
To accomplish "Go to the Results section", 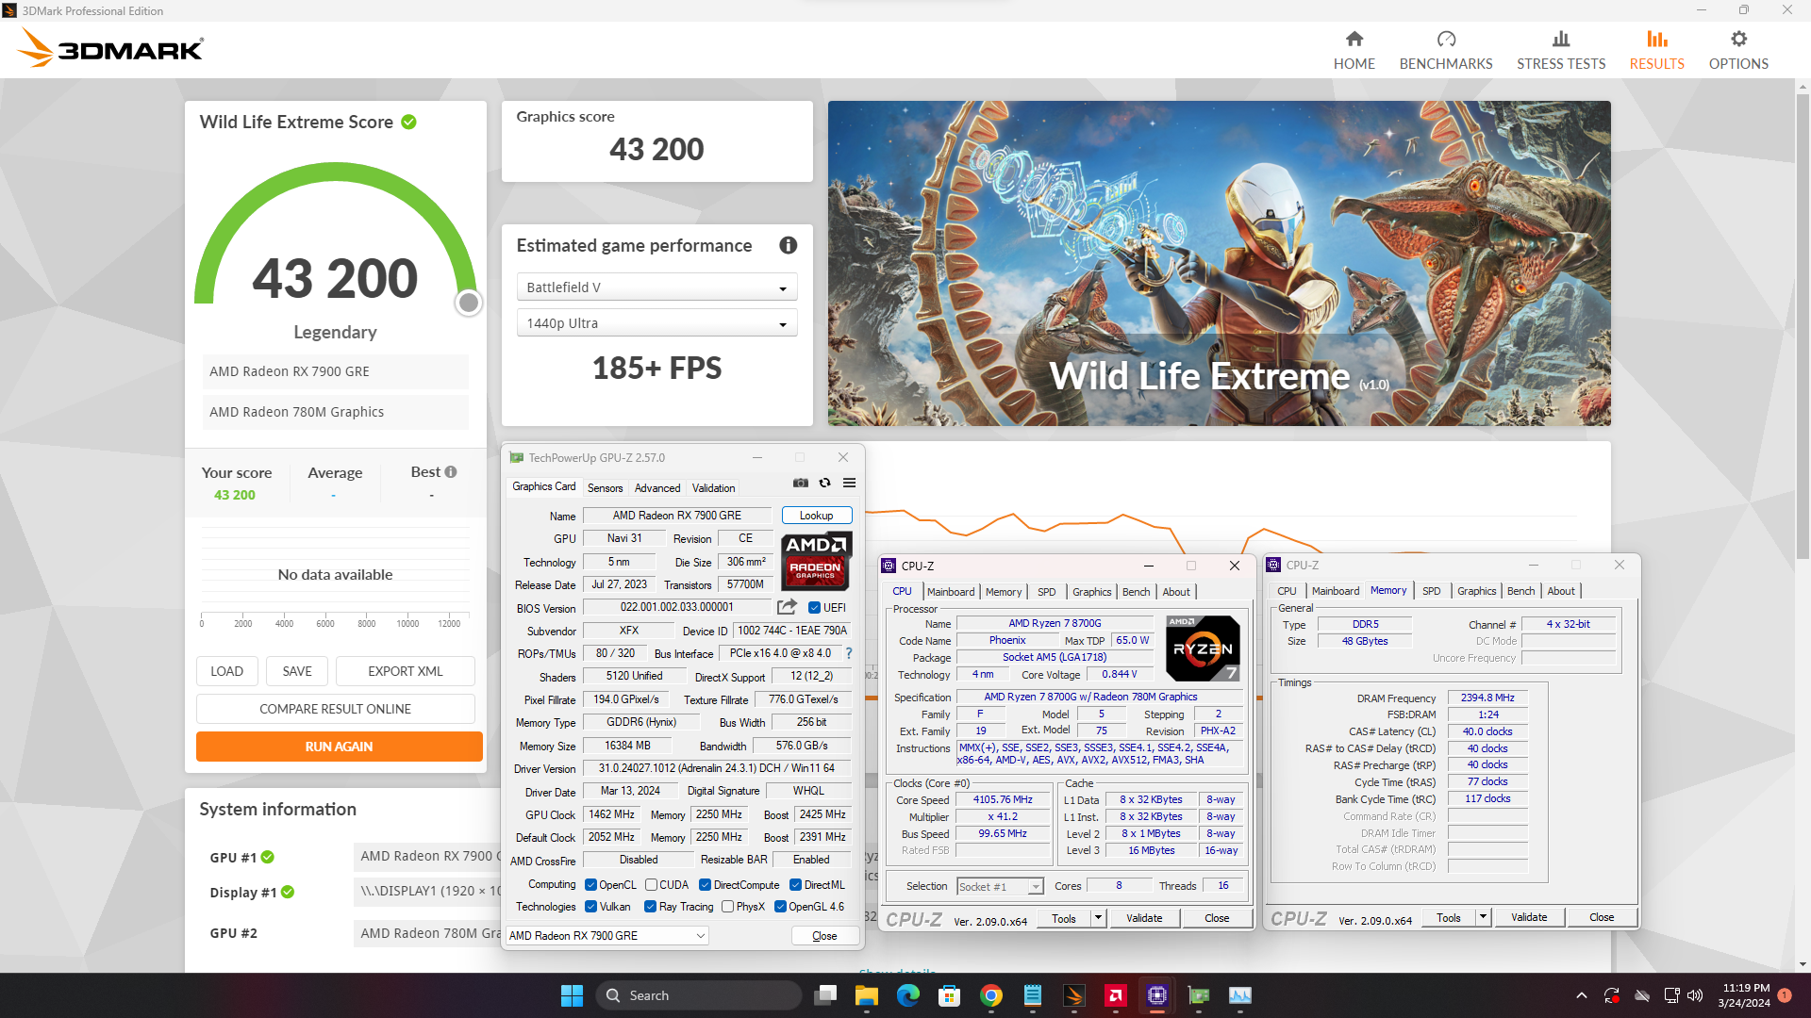I will click(x=1656, y=50).
